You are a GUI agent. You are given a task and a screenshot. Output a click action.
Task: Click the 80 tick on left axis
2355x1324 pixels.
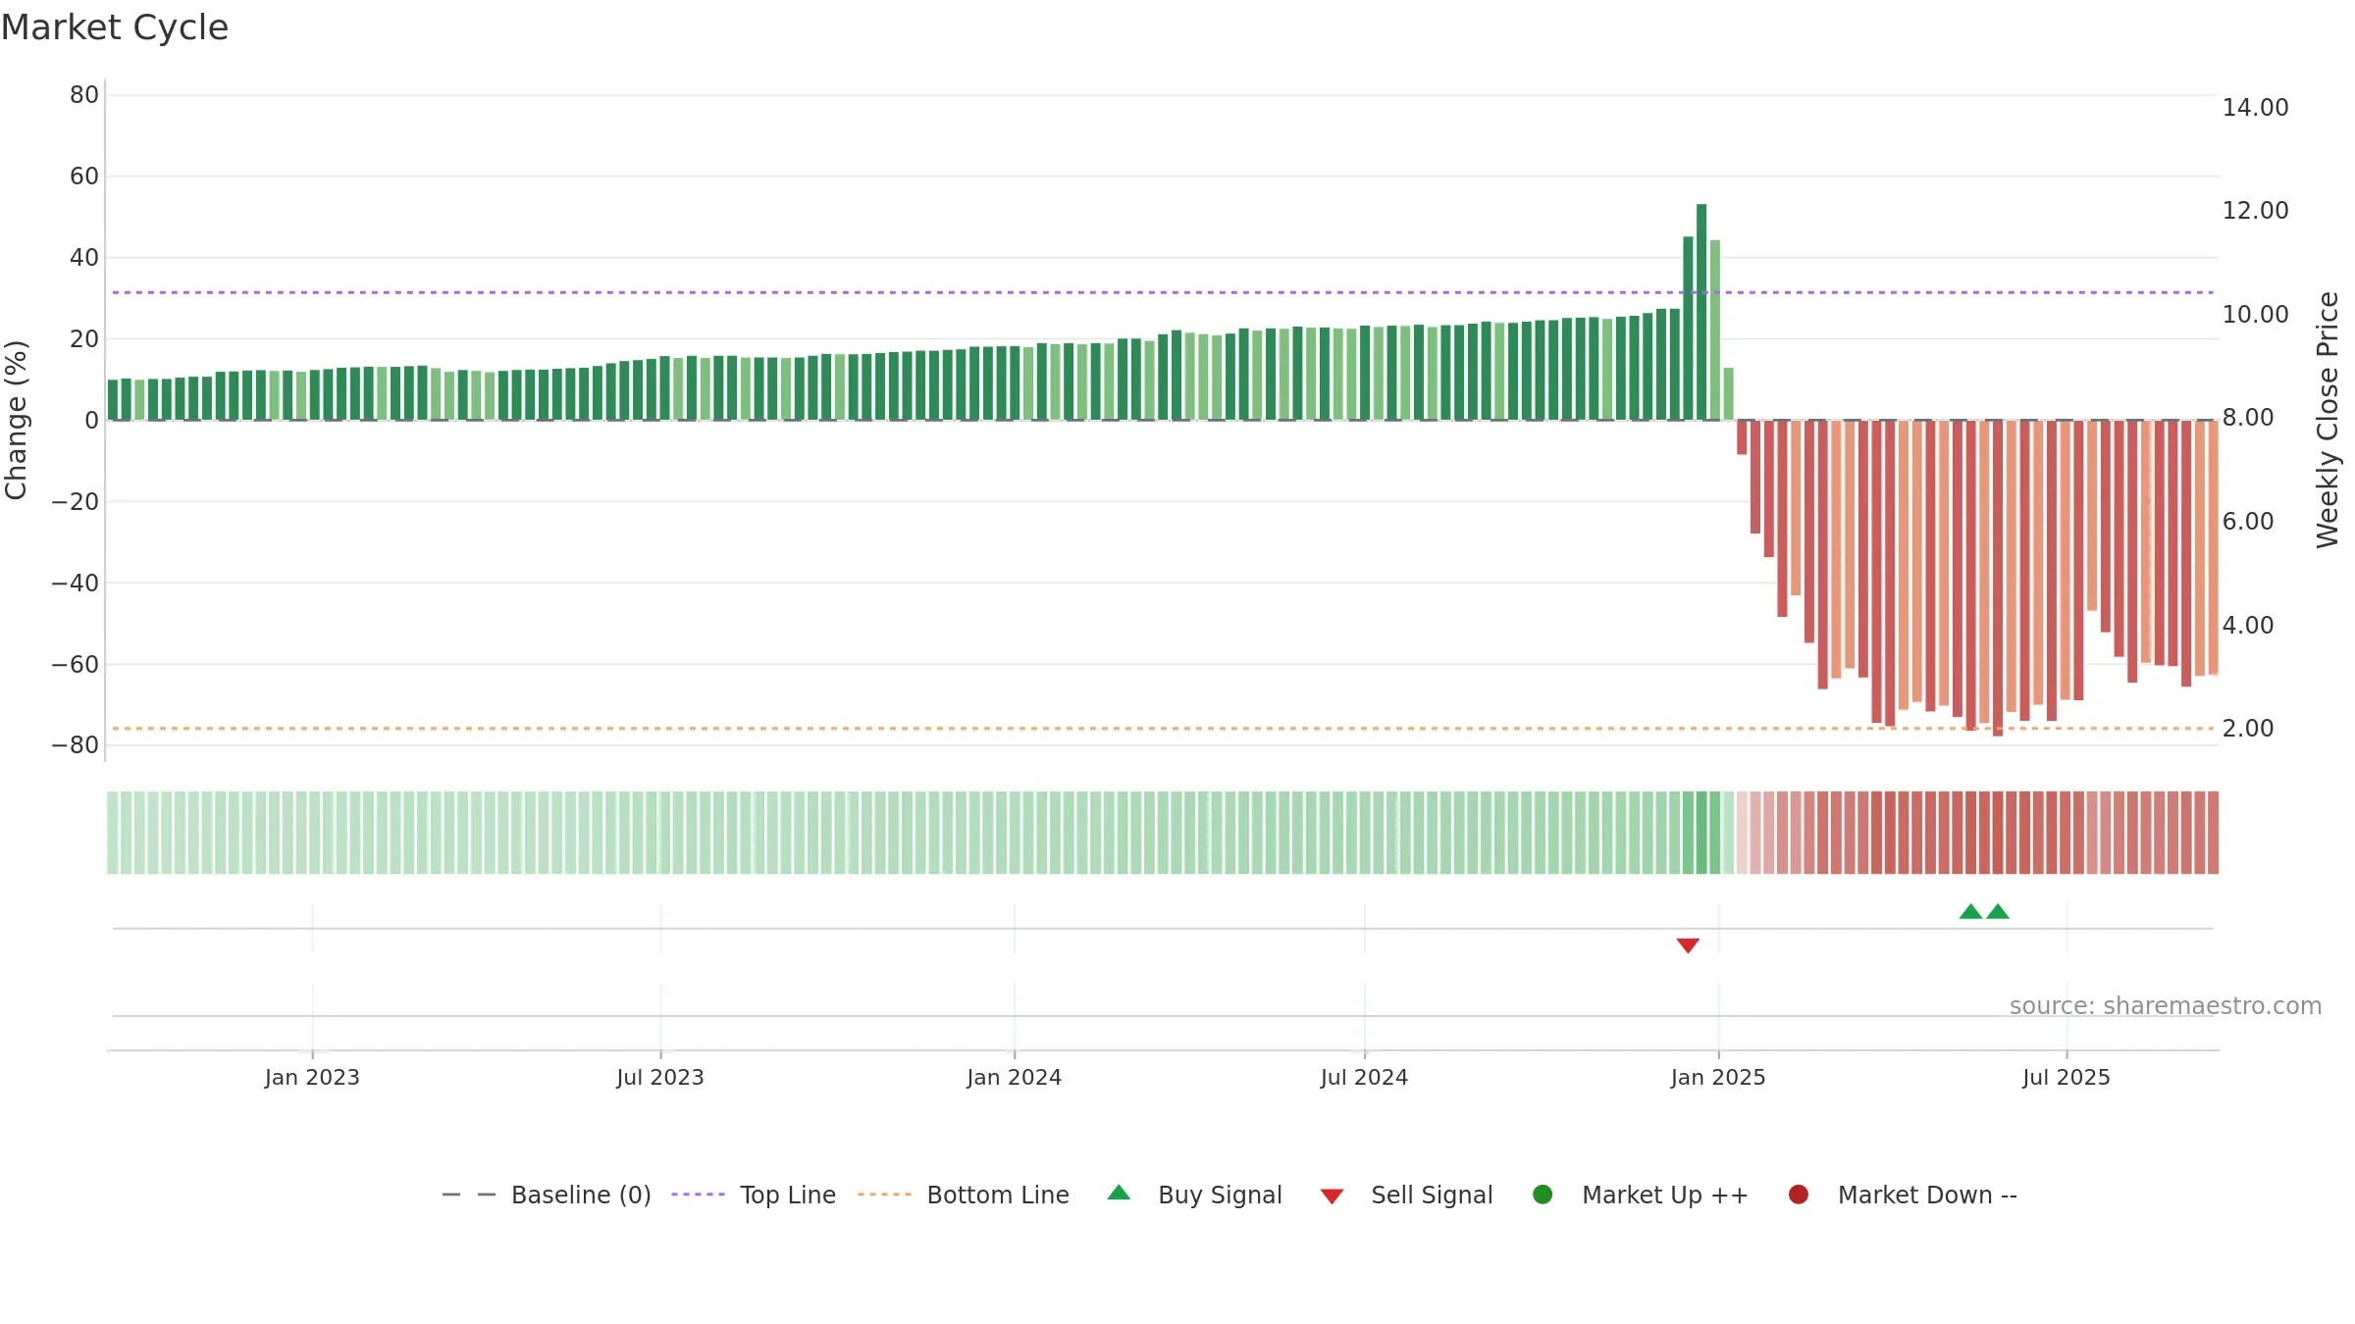pos(84,95)
